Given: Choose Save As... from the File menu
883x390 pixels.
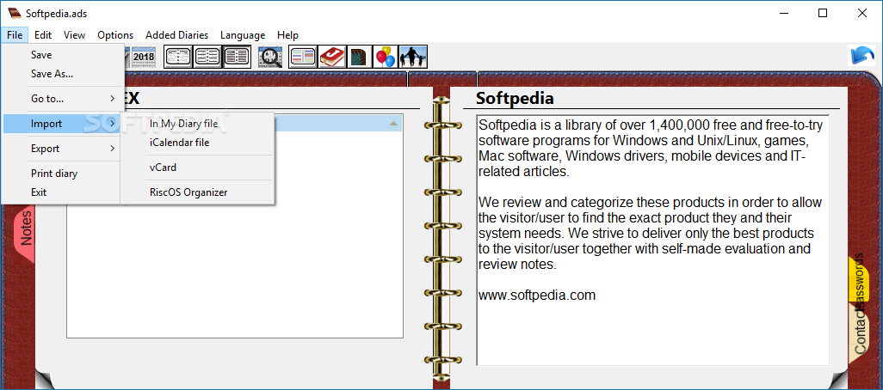Looking at the screenshot, I should click(63, 74).
